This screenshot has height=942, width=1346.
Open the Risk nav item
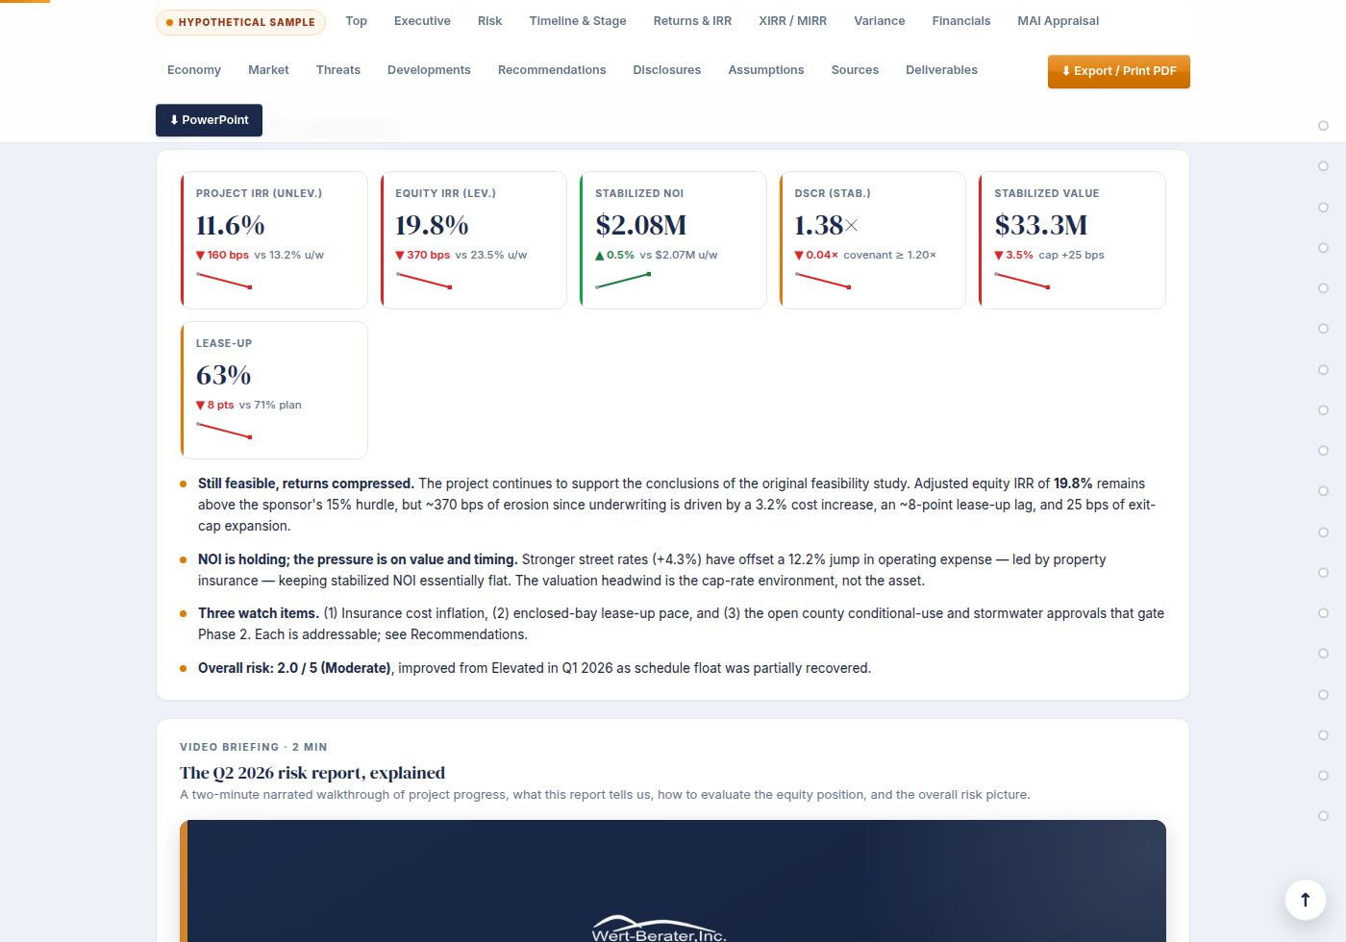tap(489, 21)
